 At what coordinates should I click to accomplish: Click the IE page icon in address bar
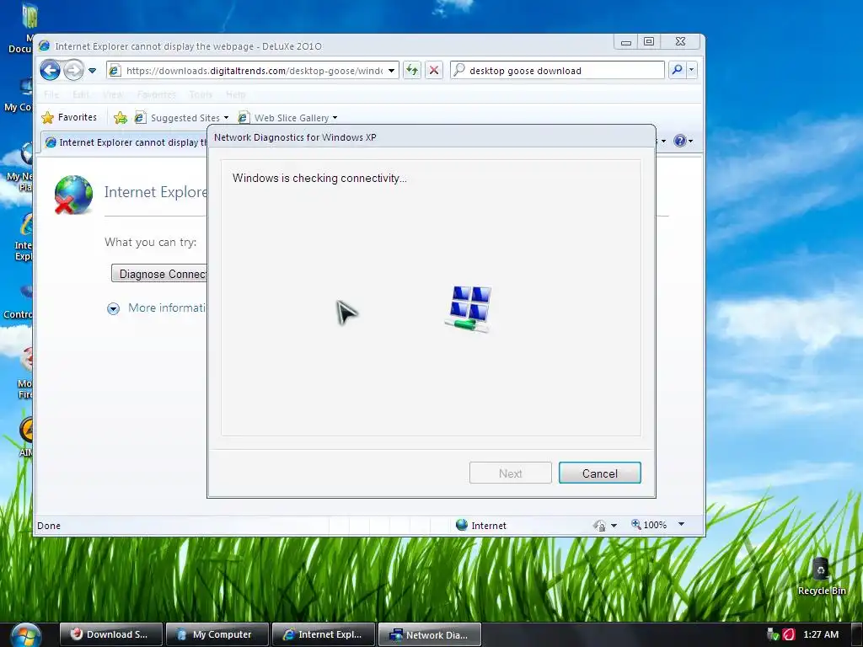click(115, 71)
